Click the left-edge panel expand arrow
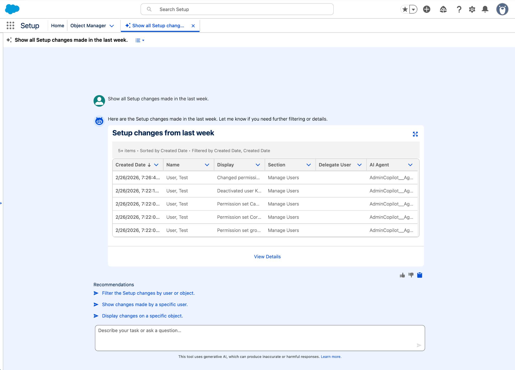Screen dimensions: 515x370 pyautogui.click(x=1, y=203)
